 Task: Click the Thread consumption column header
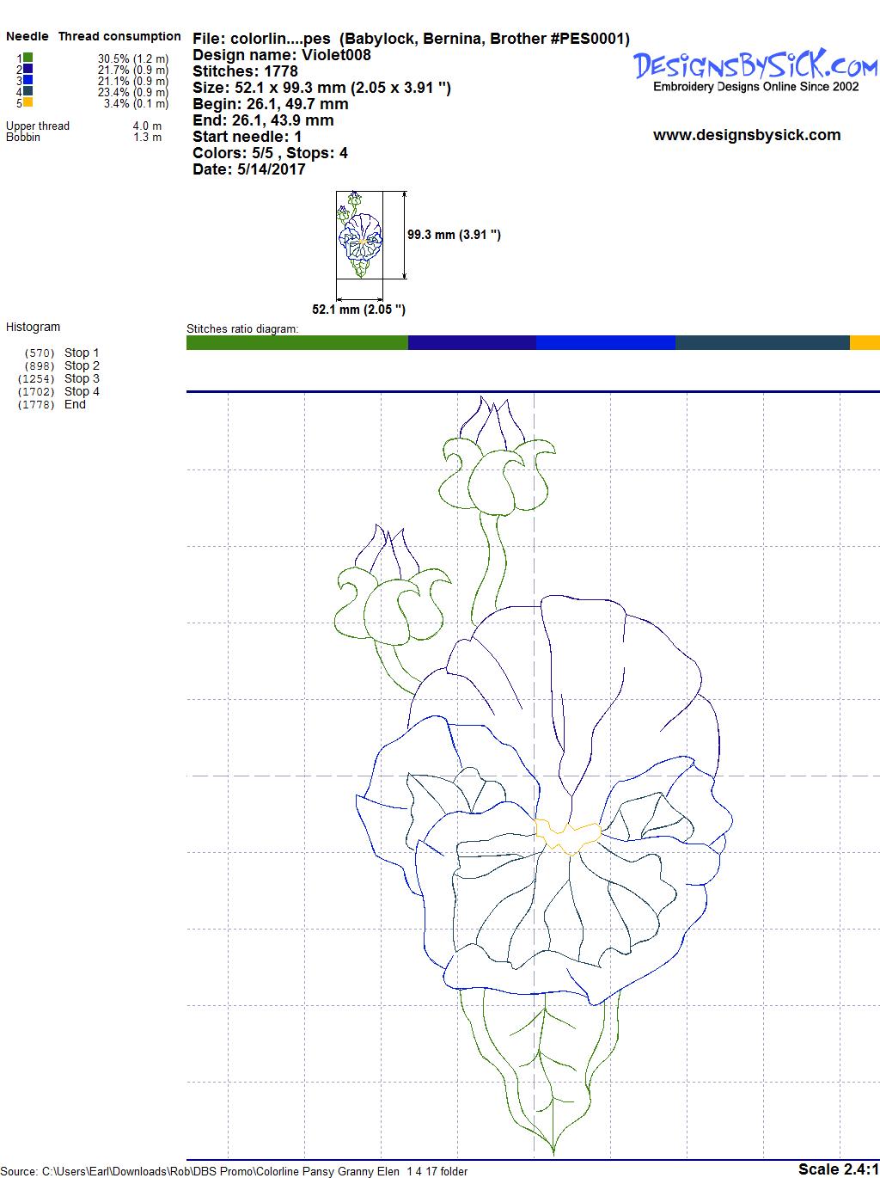pyautogui.click(x=119, y=36)
